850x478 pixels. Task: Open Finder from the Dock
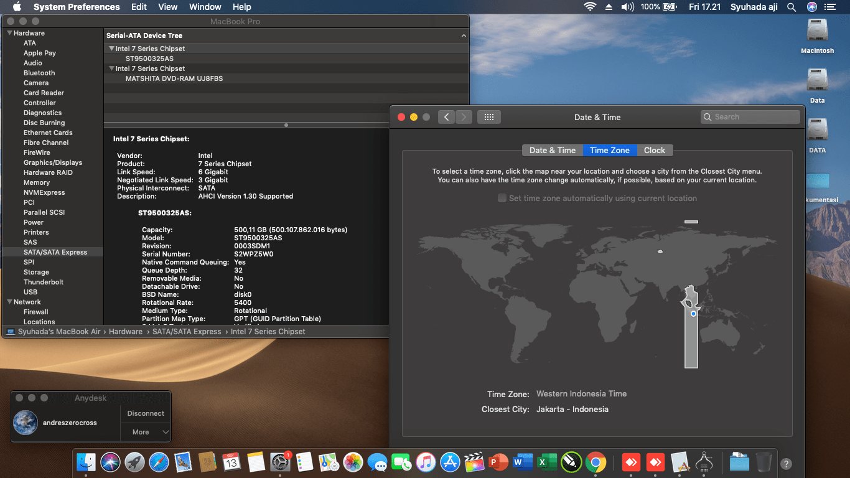pyautogui.click(x=86, y=462)
